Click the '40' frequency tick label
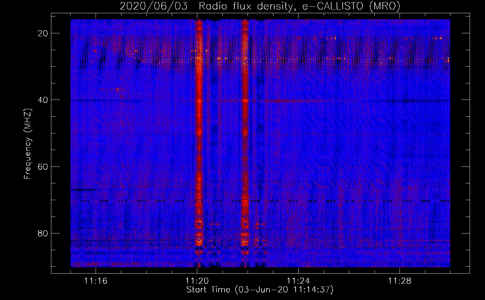Viewport: 485px width, 300px height. click(x=43, y=100)
